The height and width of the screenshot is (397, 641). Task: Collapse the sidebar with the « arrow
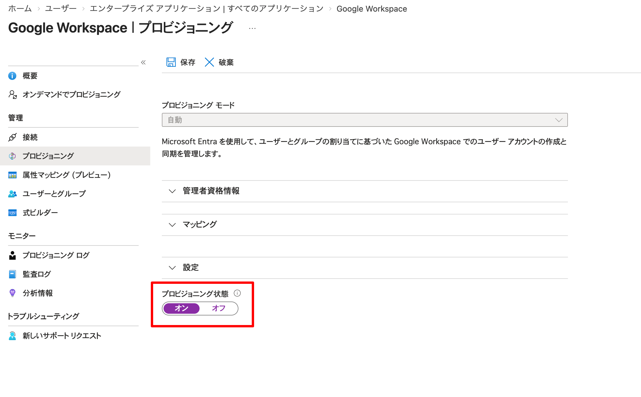tap(143, 62)
